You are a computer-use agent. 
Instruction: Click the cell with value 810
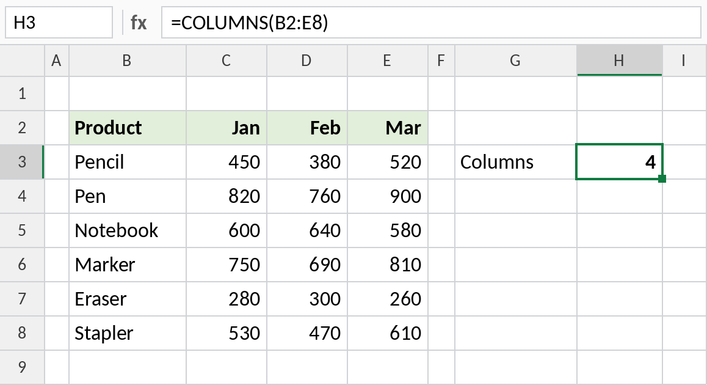click(387, 265)
